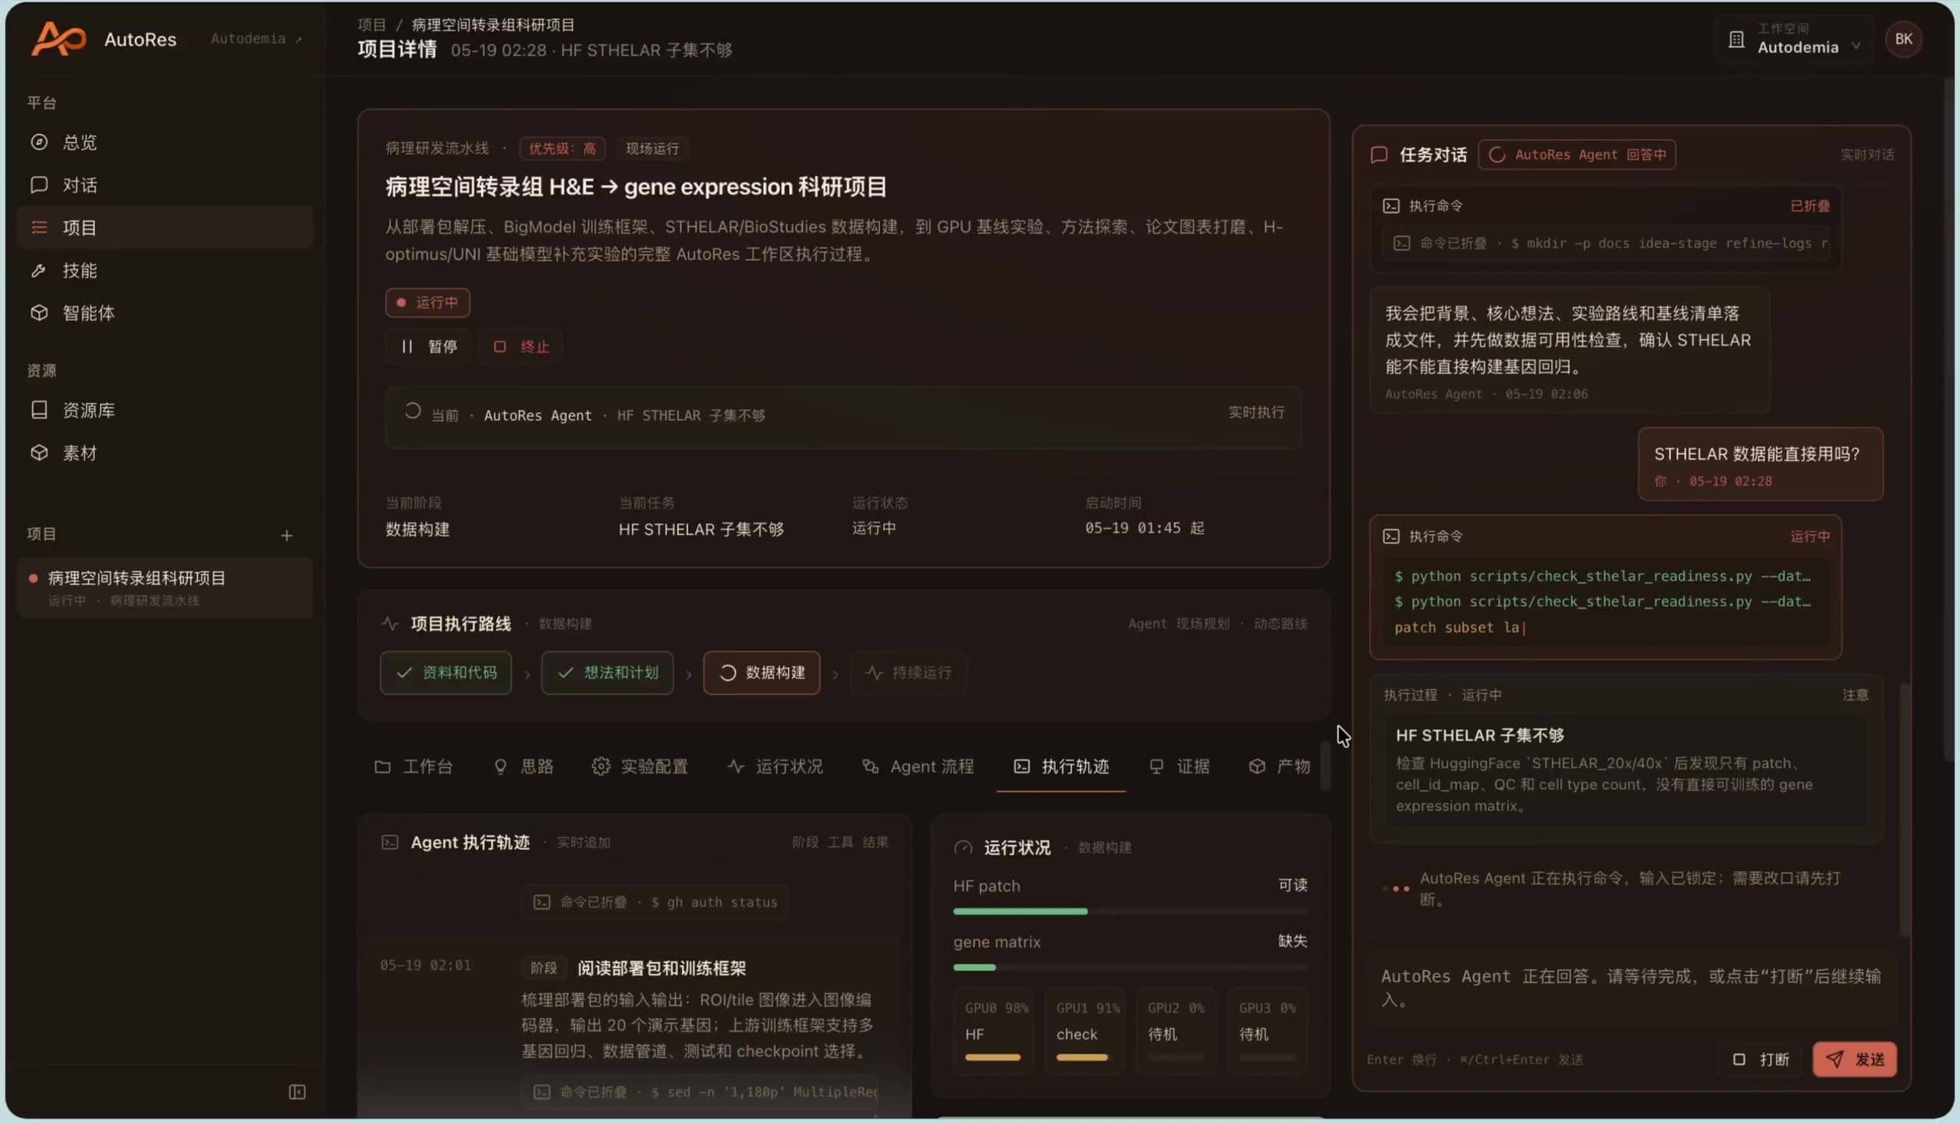Expand collapsed mkdir -p docs command
1960x1124 pixels.
pos(1606,243)
